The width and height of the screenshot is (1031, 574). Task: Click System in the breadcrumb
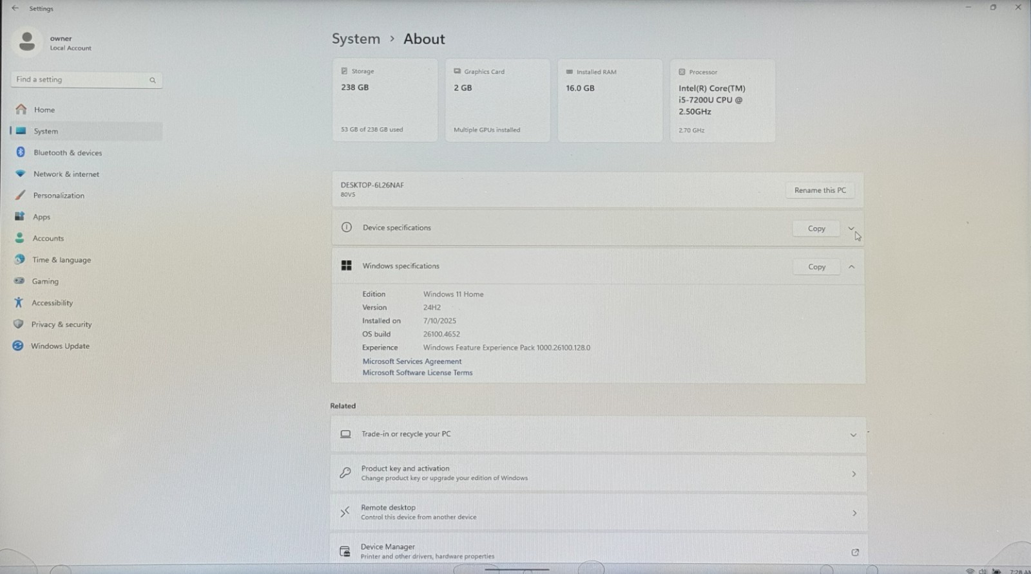click(356, 39)
